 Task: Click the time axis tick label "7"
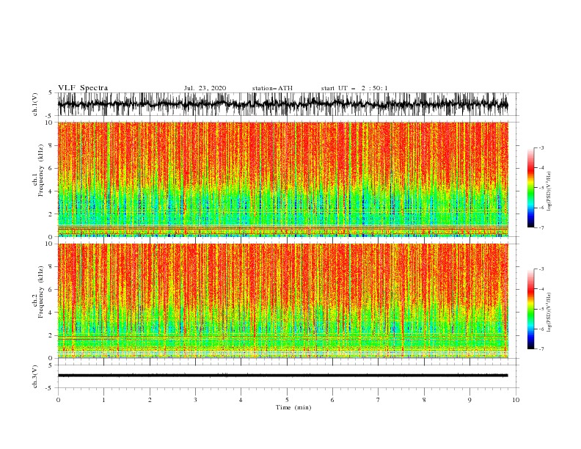[379, 400]
